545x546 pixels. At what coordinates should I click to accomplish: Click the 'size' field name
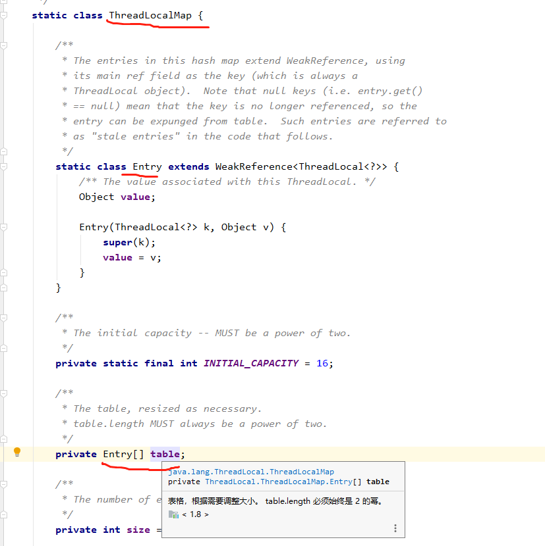click(x=138, y=530)
